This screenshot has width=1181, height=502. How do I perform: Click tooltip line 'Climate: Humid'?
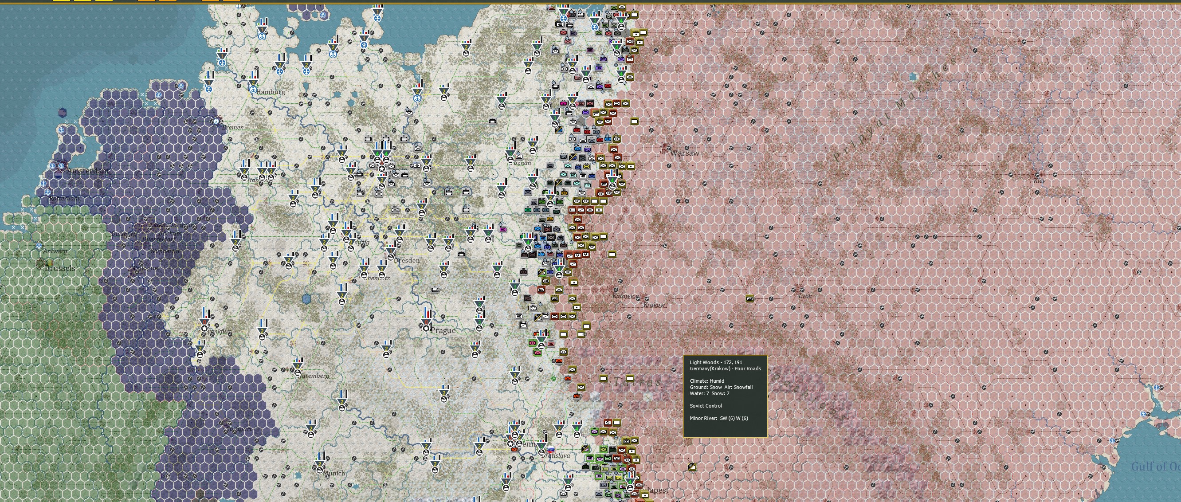coord(707,381)
